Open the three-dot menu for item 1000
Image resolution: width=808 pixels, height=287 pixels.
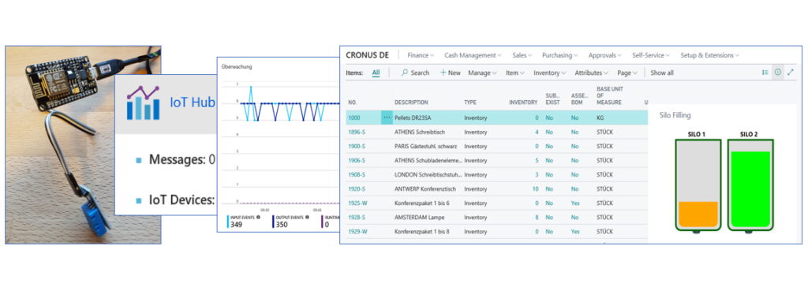click(x=387, y=117)
